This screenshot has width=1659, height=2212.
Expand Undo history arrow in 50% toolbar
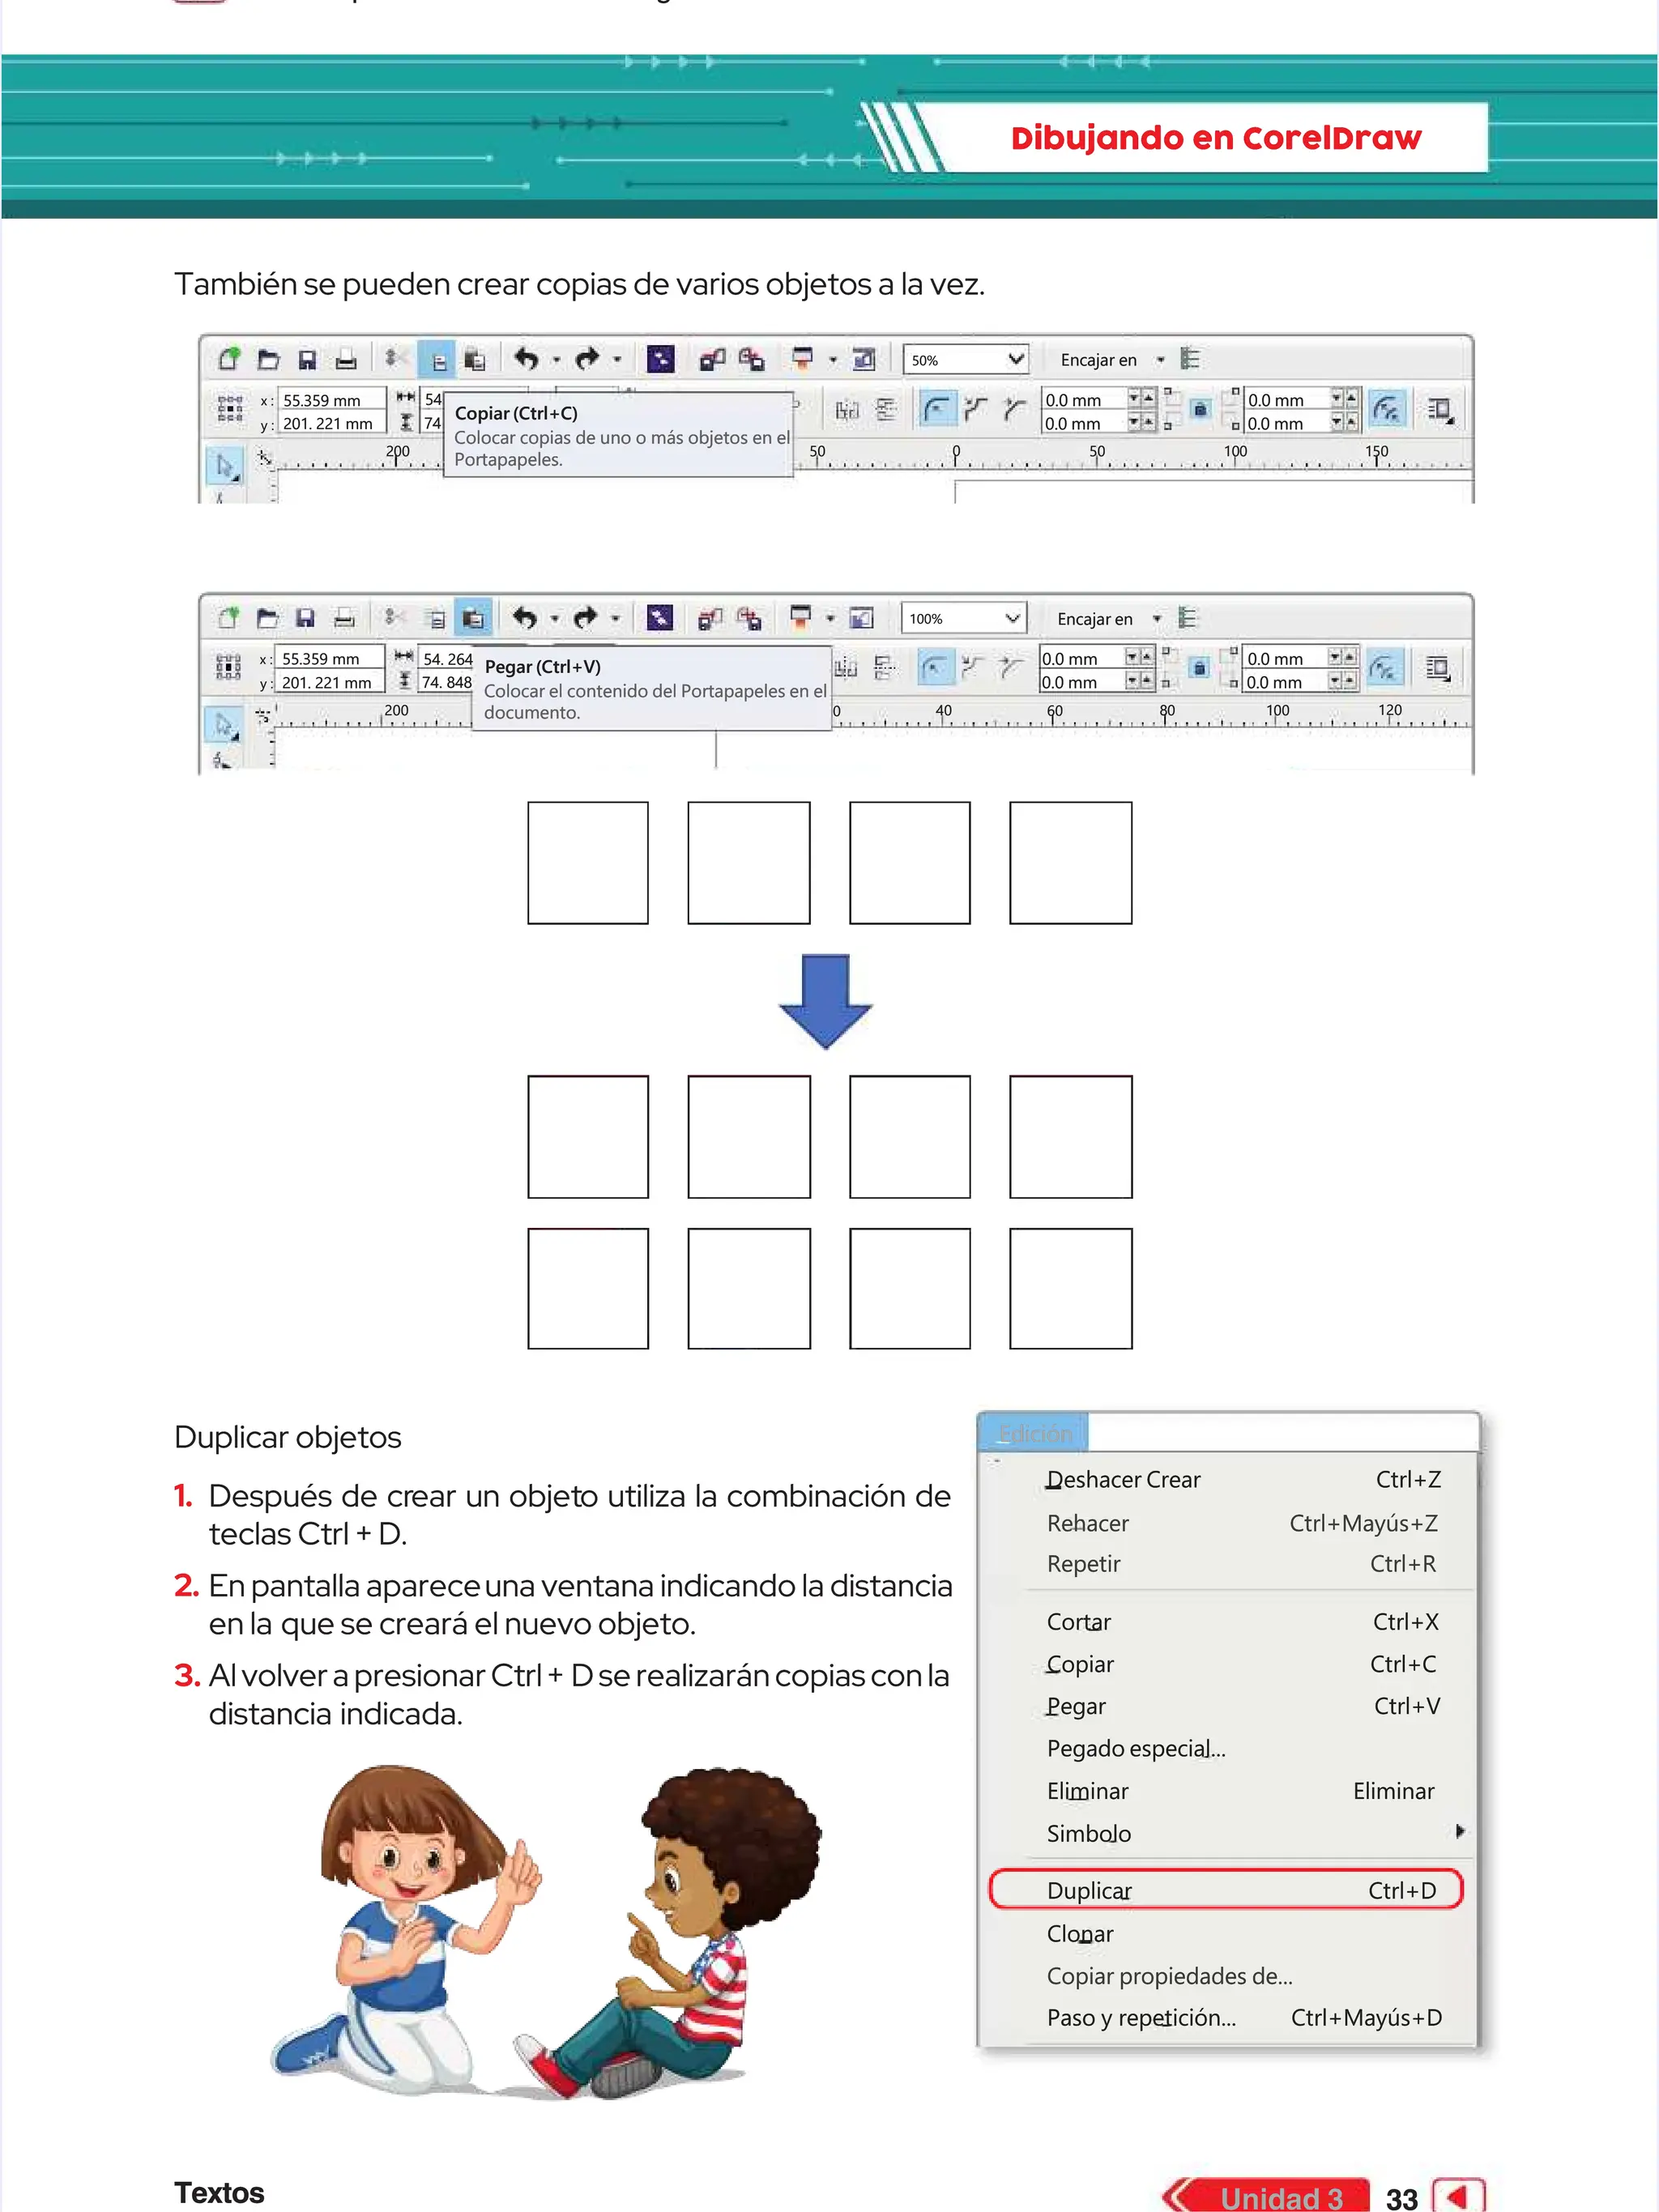click(556, 360)
